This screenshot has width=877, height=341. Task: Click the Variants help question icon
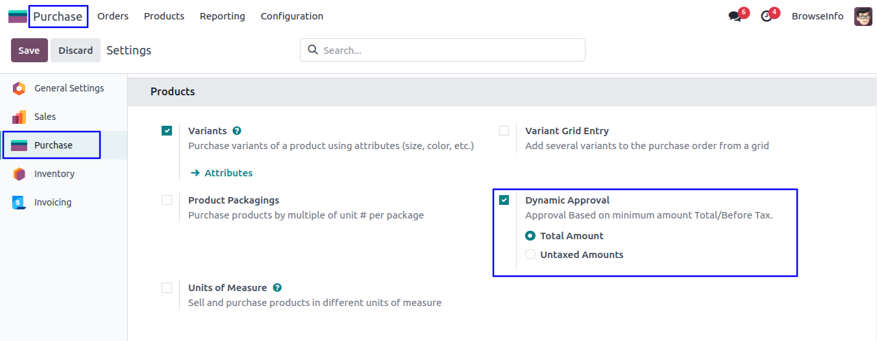(x=237, y=131)
